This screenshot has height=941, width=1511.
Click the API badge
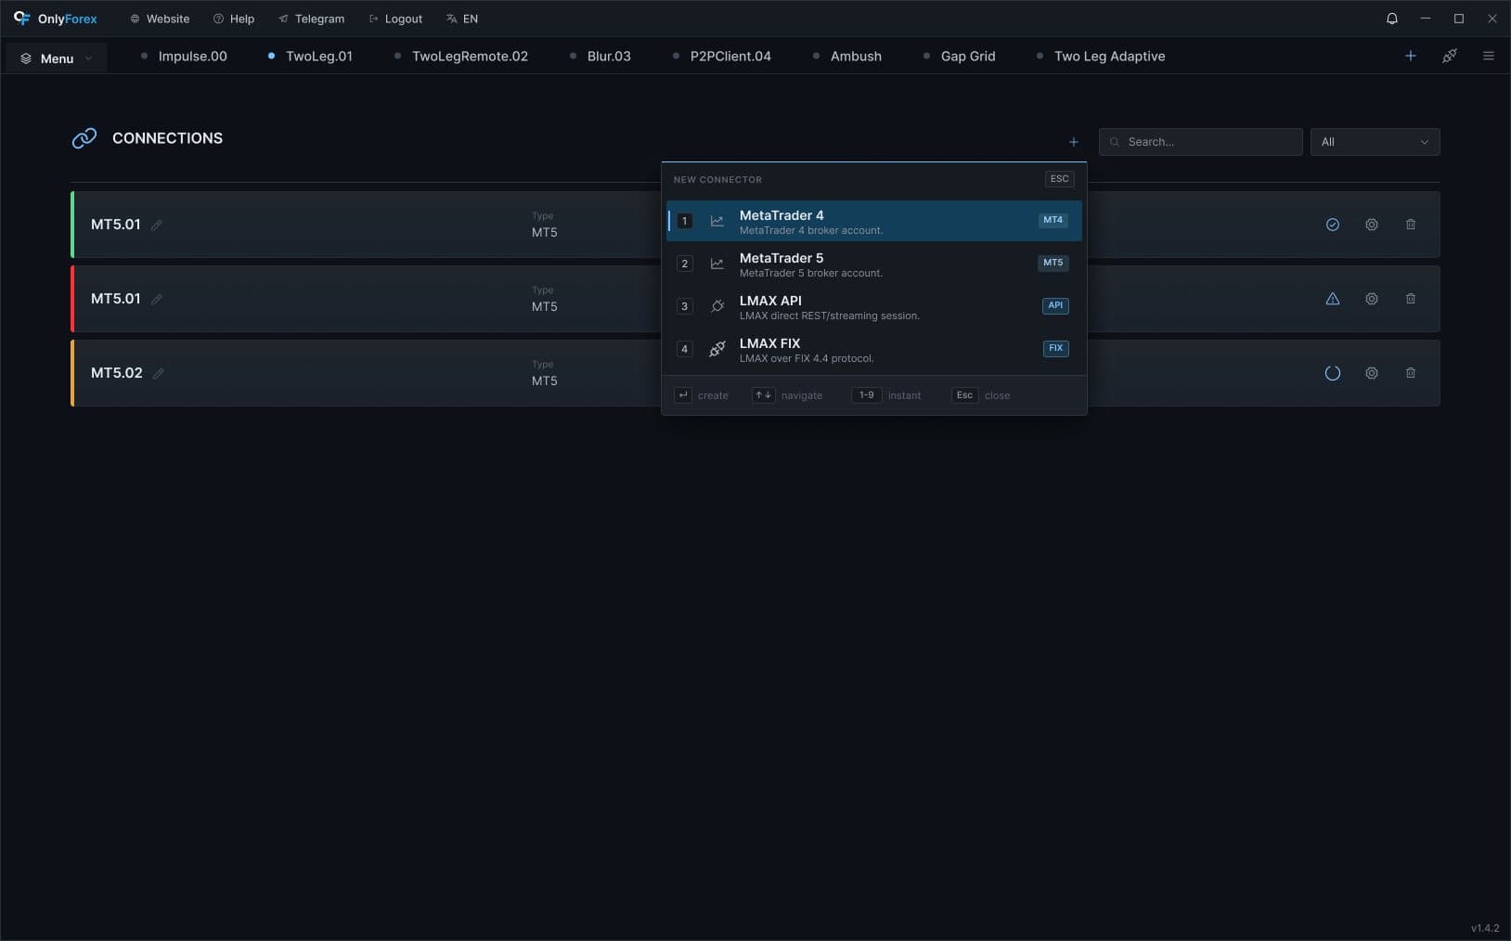pos(1055,305)
